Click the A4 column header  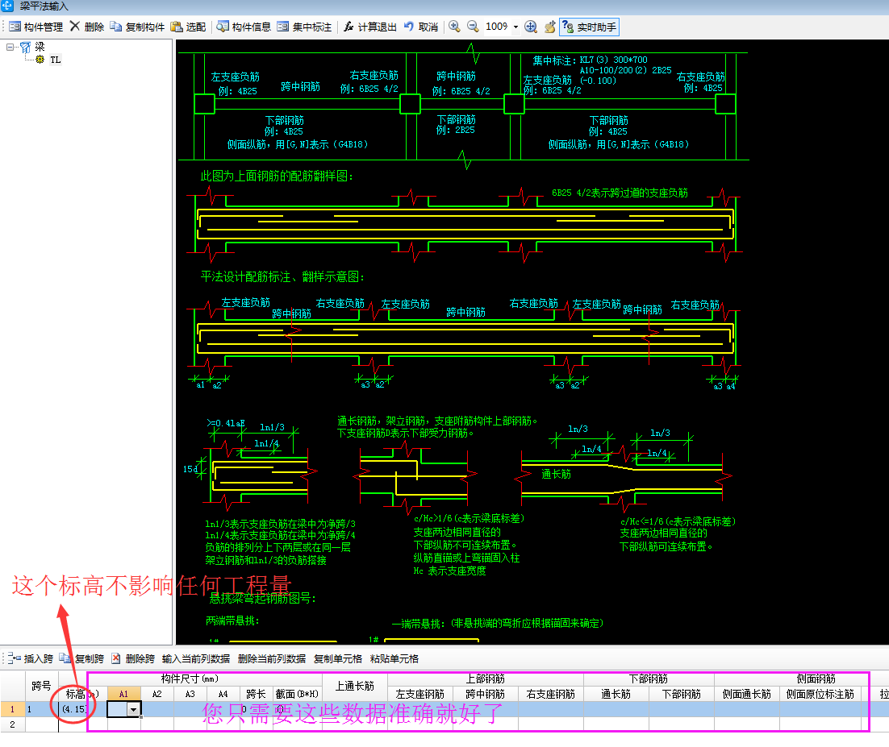(223, 694)
